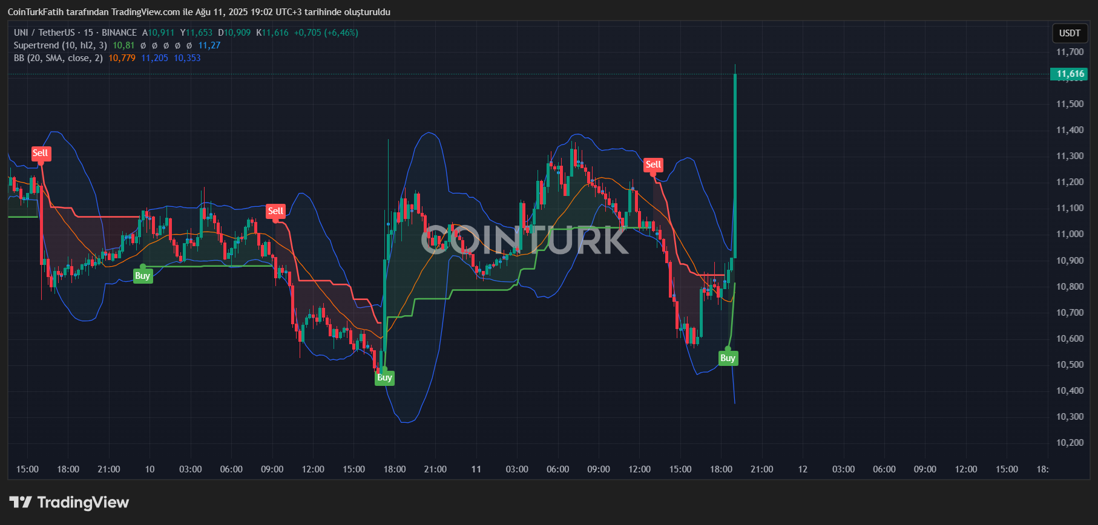Click the 11,000 price axis label
Viewport: 1098px width, 525px height.
[x=1070, y=234]
